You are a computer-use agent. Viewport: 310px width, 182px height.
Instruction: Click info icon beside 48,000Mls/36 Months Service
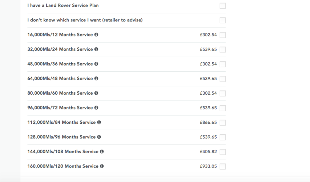96,64
